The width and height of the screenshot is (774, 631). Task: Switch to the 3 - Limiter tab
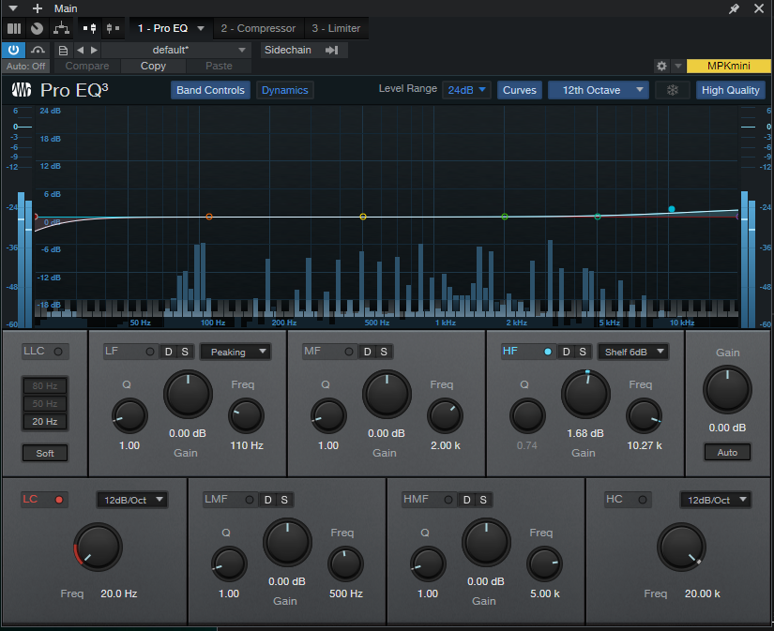click(x=336, y=29)
